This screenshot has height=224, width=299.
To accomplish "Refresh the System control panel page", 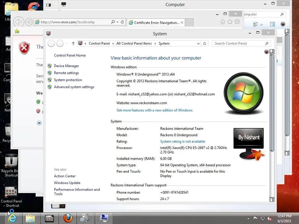I will click(x=205, y=44).
